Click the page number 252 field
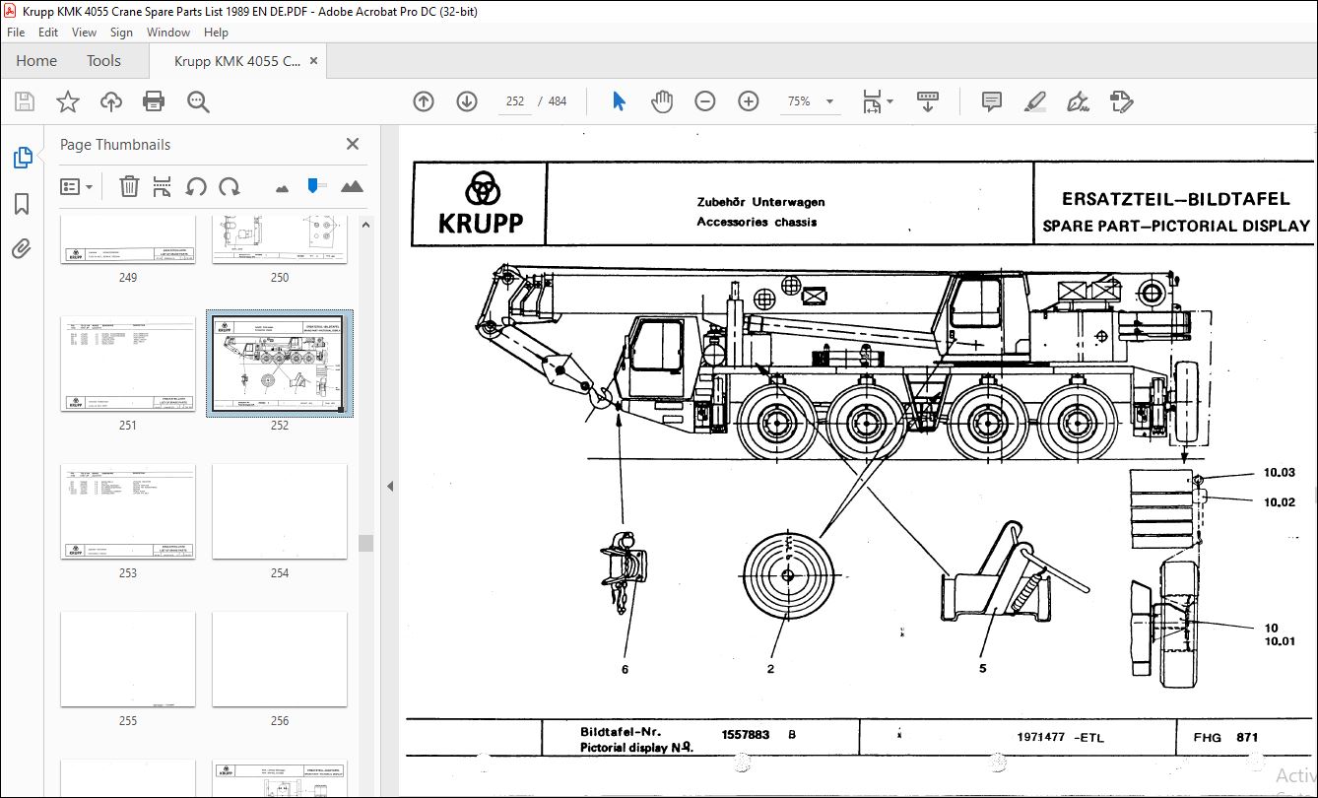This screenshot has height=798, width=1318. (515, 101)
